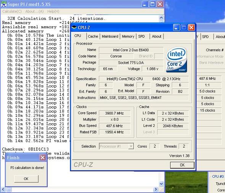Click Super PI vertical scrollbar up arrow
Viewport: 225px width, 193px height.
pos(161,18)
